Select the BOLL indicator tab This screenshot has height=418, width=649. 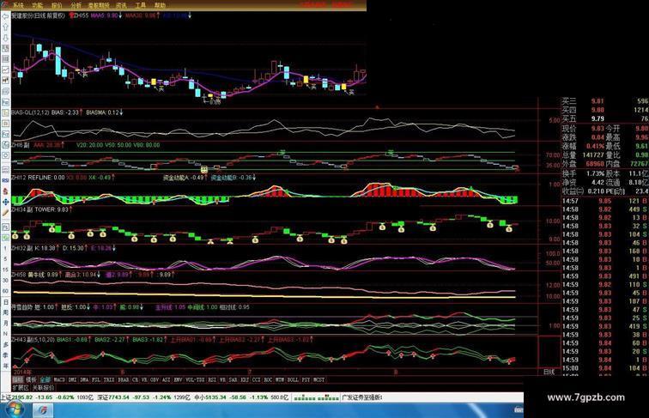pos(293,379)
